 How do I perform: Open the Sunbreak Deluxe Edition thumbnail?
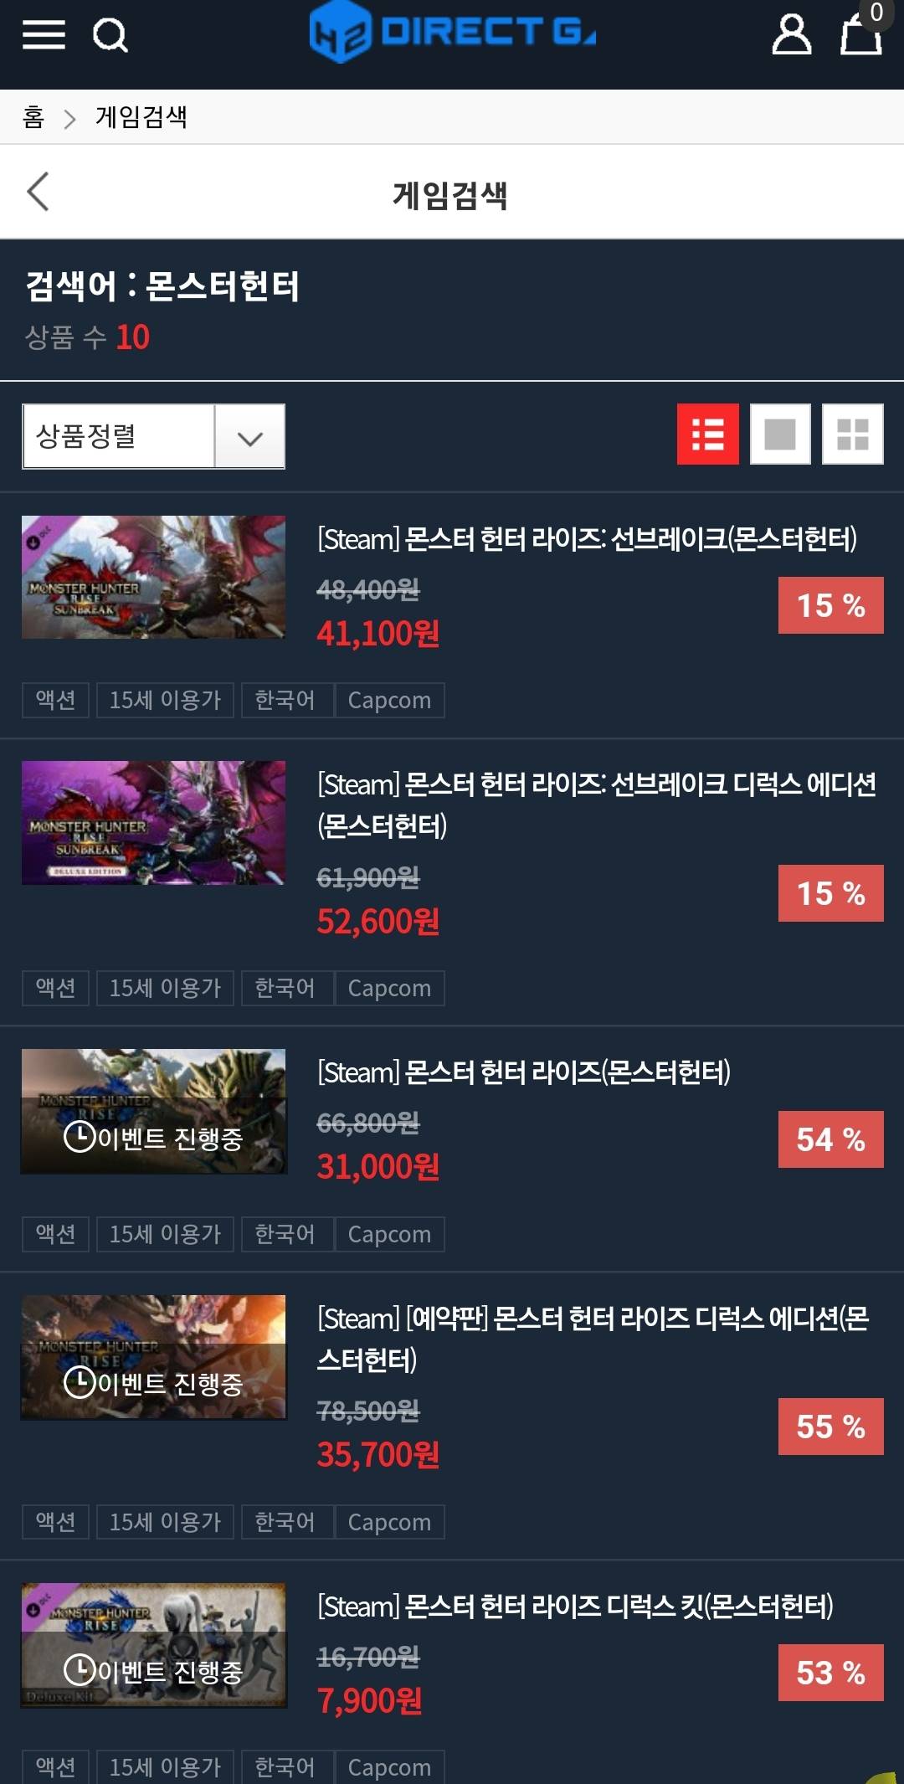tap(153, 823)
